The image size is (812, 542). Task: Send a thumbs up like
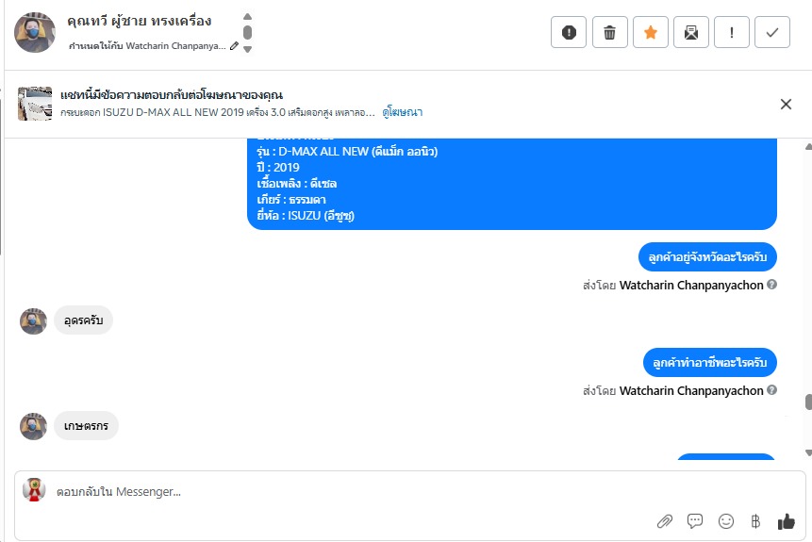(786, 521)
